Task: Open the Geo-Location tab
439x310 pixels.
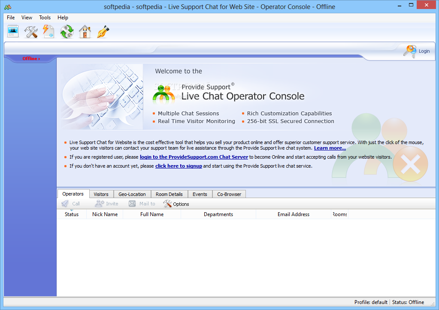Action: 132,194
